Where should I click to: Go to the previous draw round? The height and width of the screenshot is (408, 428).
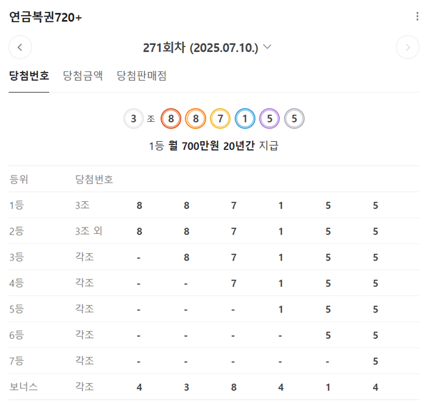(x=20, y=47)
